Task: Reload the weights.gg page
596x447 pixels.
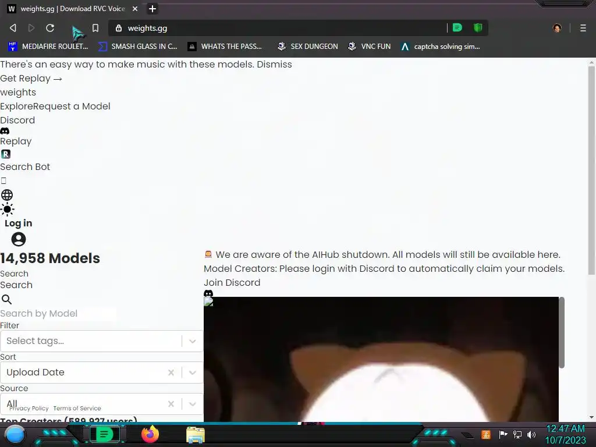Action: 50,28
